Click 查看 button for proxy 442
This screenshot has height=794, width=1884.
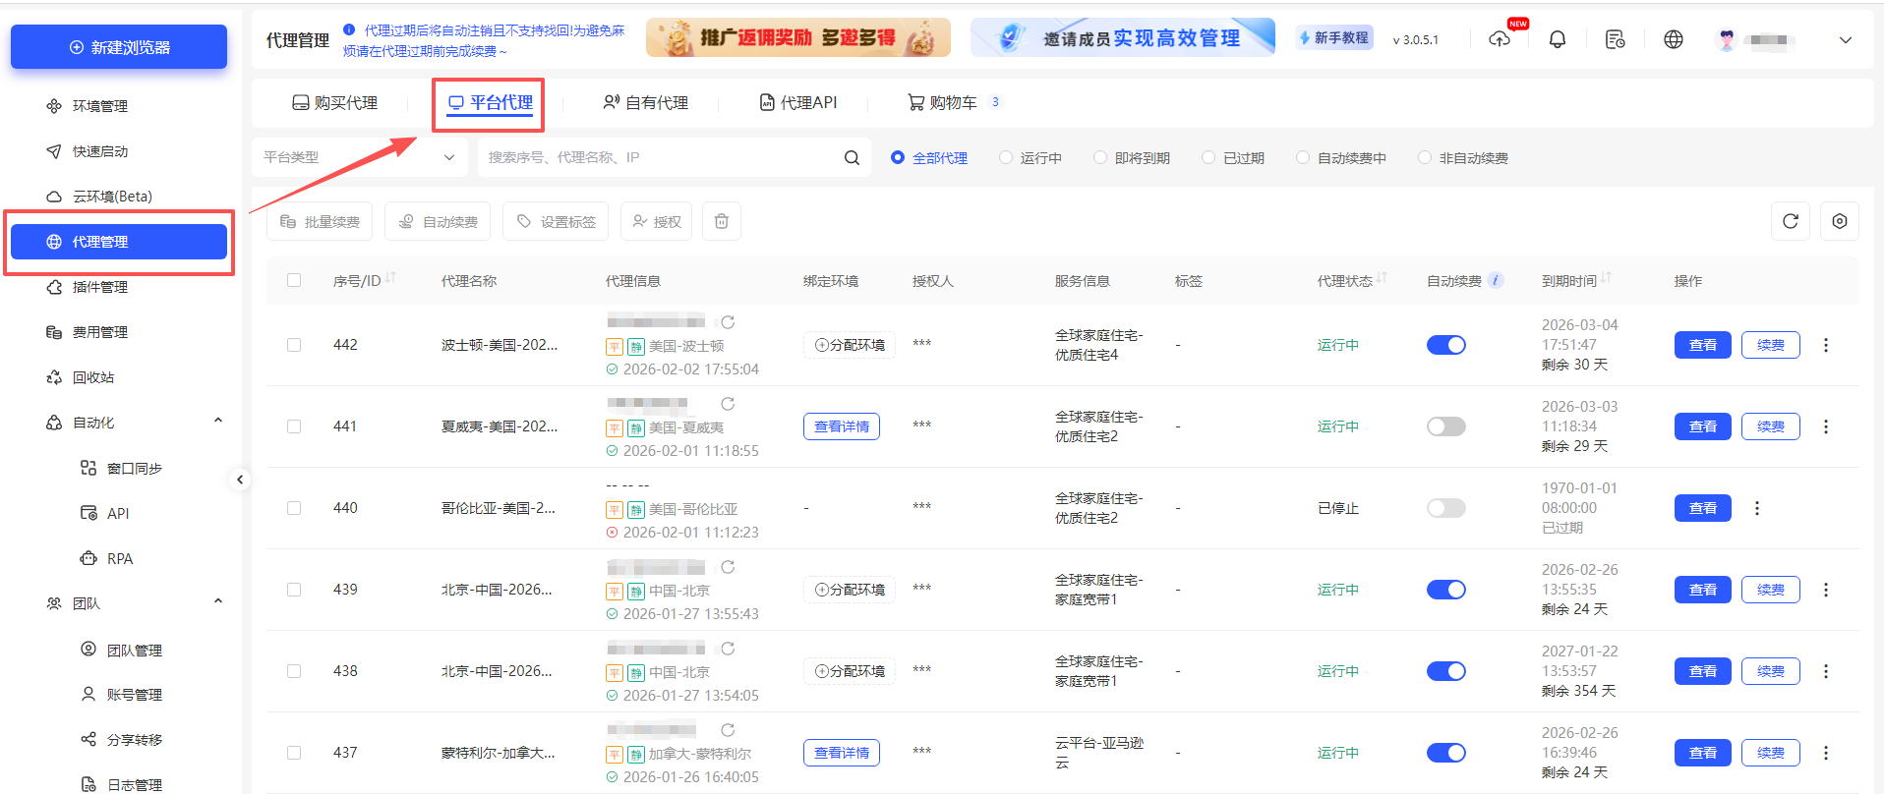(1703, 345)
